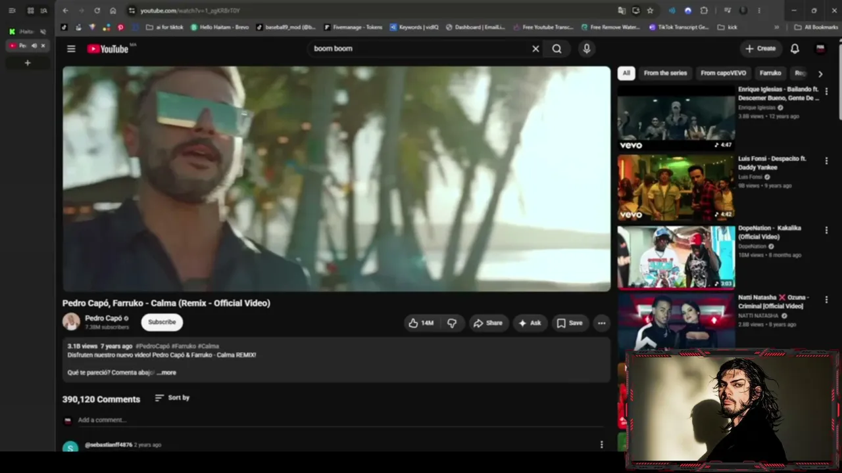Subscribe to Pedro Capó channel
Screen dimensions: 842x473
tap(162, 322)
